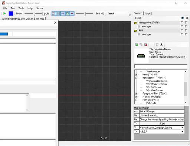Click the padlock column header icon
190x146 pixels.
tap(187, 18)
